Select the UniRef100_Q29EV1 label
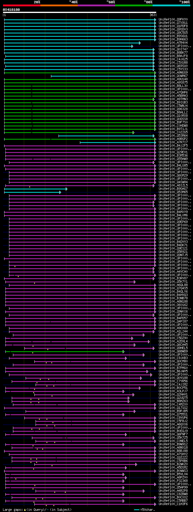 point(173,152)
